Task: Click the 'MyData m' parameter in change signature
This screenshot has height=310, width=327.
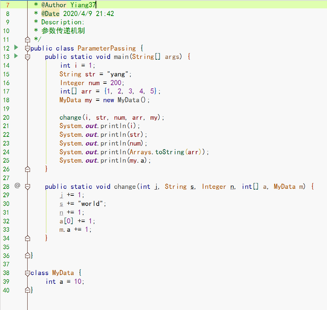Action: (x=288, y=186)
